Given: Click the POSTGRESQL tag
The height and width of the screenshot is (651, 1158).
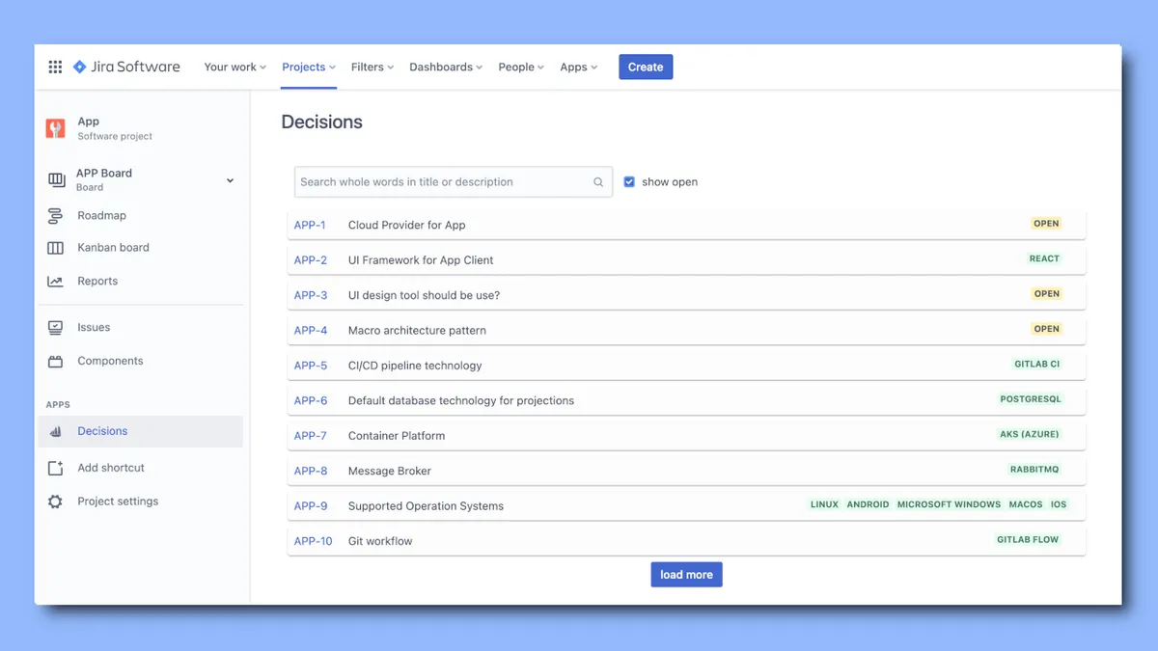Looking at the screenshot, I should (x=1031, y=399).
